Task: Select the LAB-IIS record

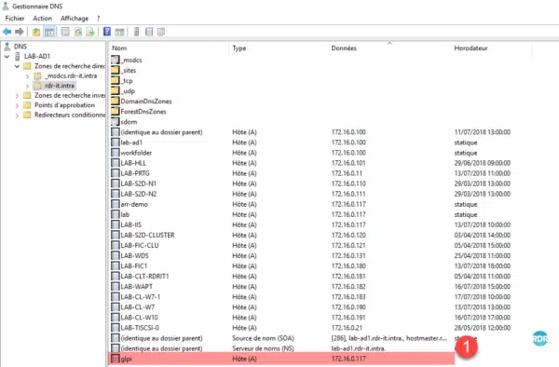Action: [x=130, y=224]
